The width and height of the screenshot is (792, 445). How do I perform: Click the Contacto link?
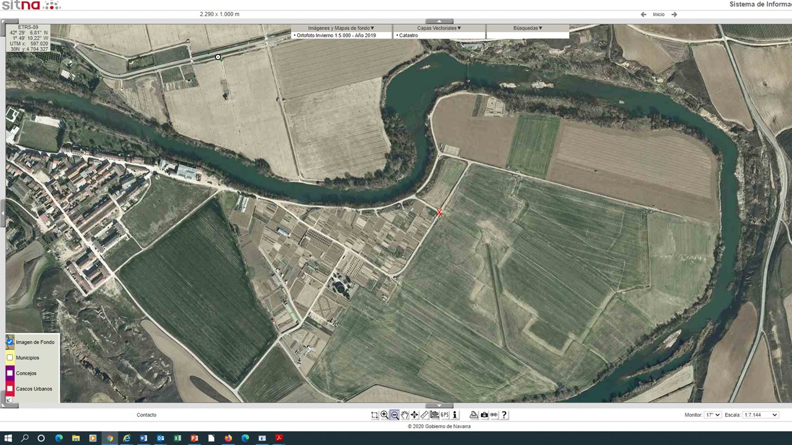point(147,415)
